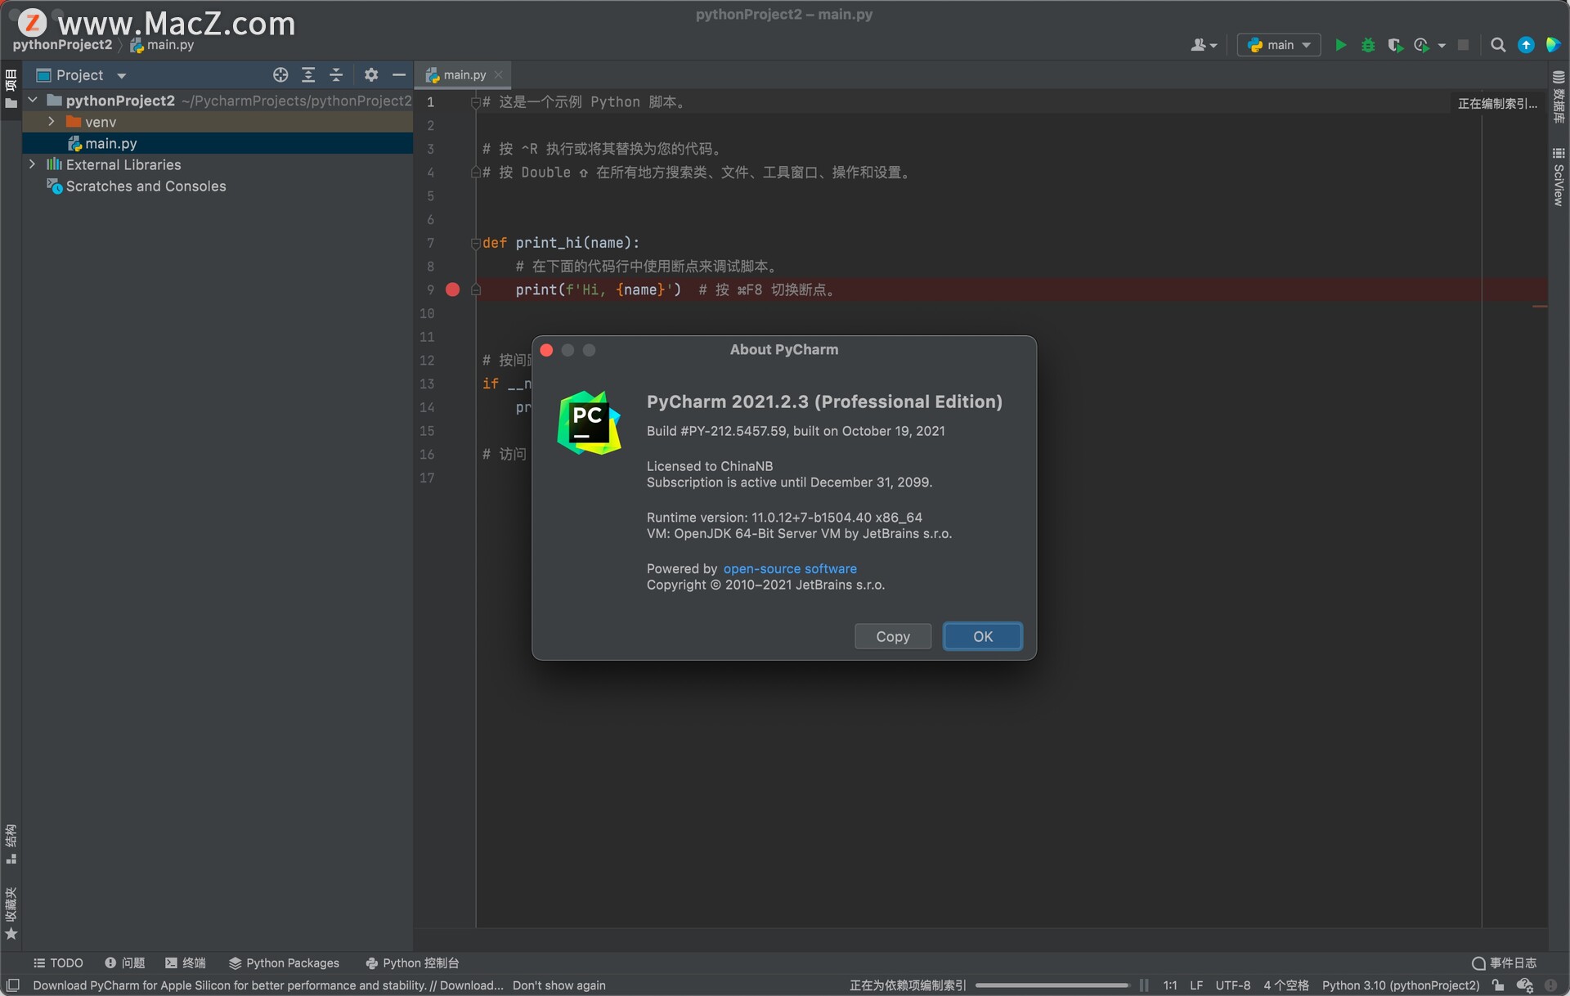This screenshot has width=1570, height=996.
Task: Run the main configuration
Action: pos(1340,45)
